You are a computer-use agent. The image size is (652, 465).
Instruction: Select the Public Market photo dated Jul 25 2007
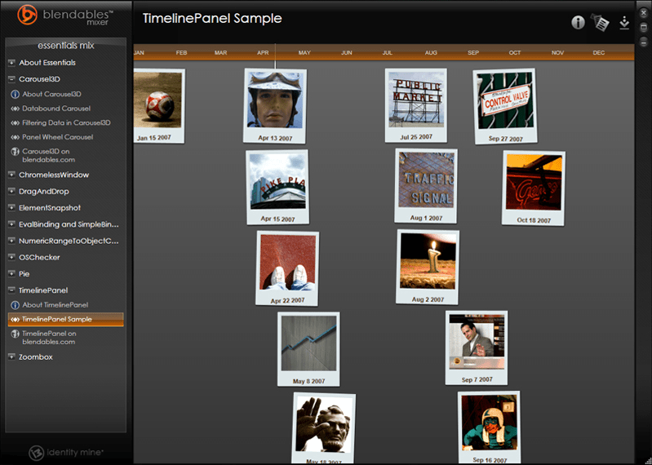pyautogui.click(x=416, y=100)
